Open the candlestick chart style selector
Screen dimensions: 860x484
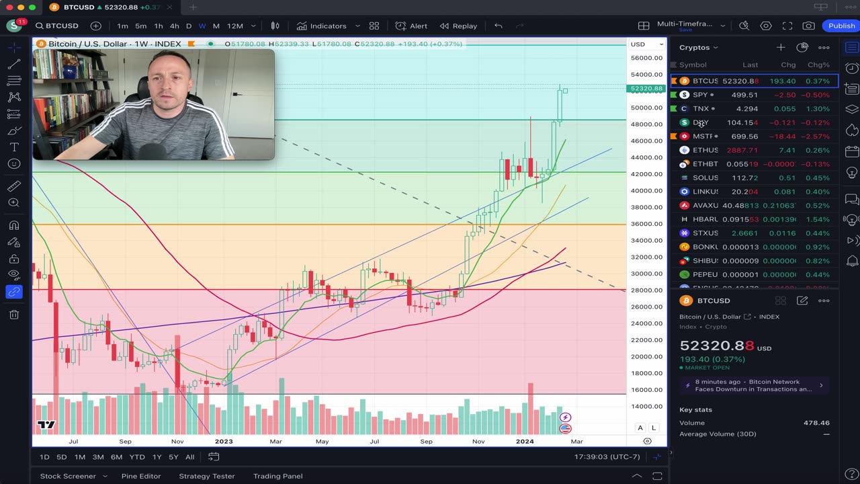coord(275,26)
